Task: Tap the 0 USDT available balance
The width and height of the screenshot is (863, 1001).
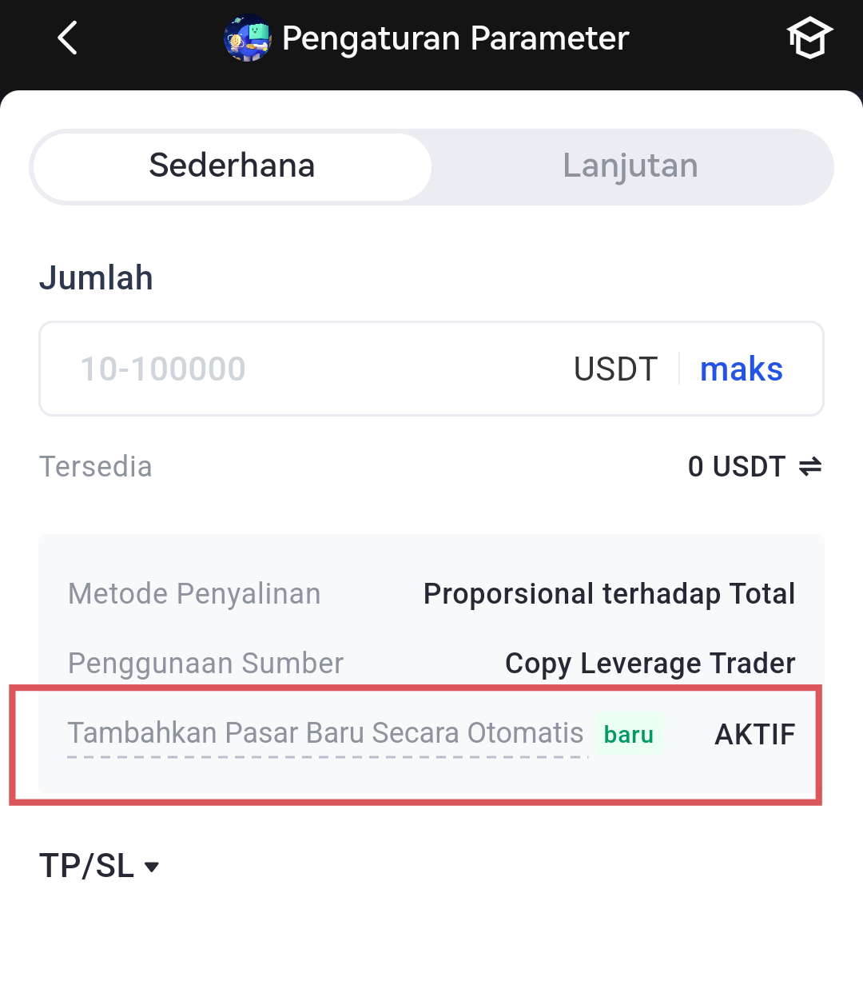Action: coord(736,467)
